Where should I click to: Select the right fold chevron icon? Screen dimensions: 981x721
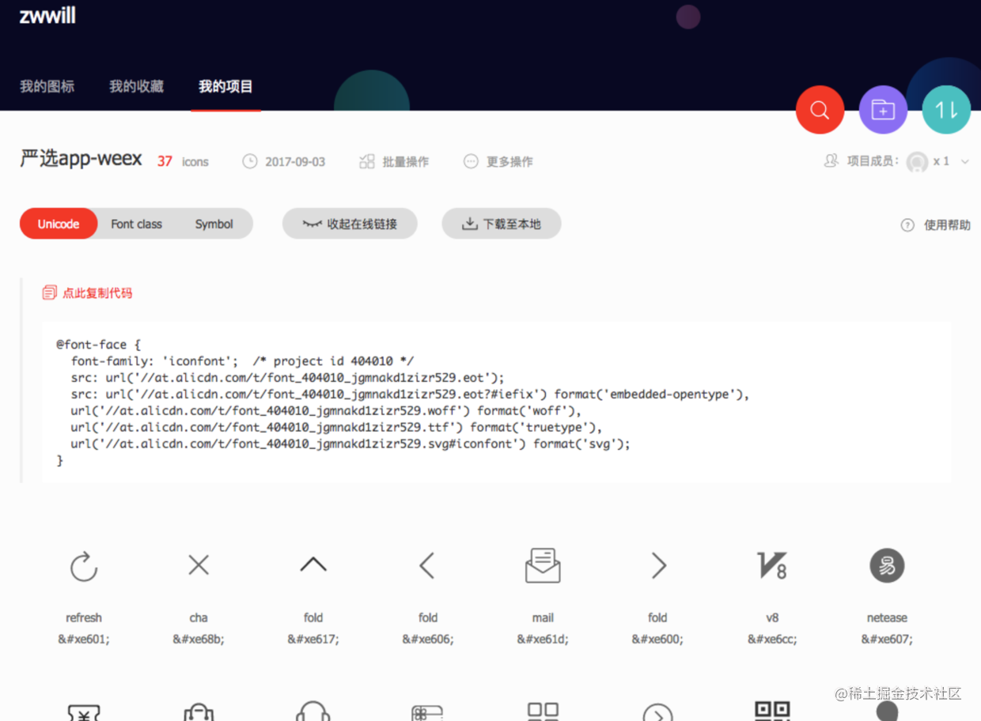point(658,565)
